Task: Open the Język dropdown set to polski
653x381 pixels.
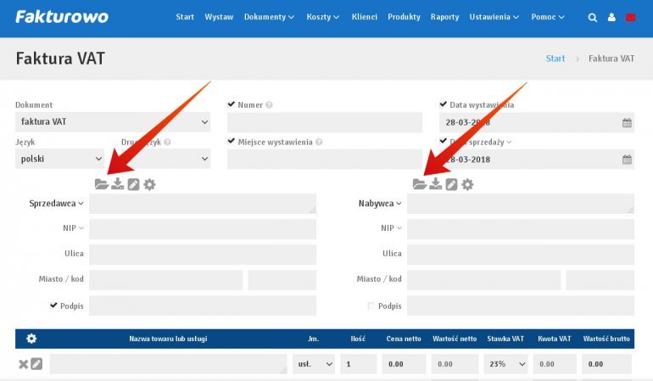Action: tap(59, 159)
